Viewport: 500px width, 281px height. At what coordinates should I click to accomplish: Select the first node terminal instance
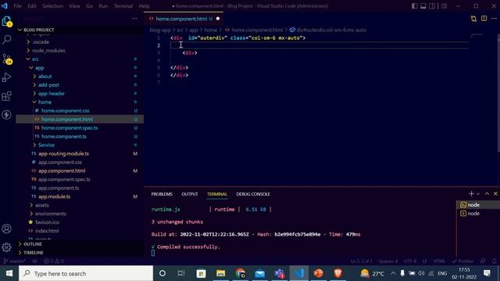[478, 205]
